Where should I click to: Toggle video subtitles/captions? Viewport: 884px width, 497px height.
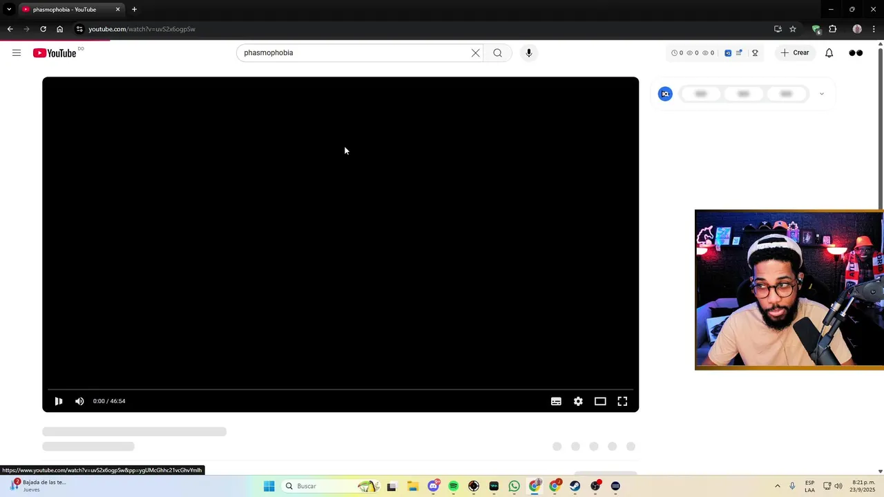click(556, 401)
